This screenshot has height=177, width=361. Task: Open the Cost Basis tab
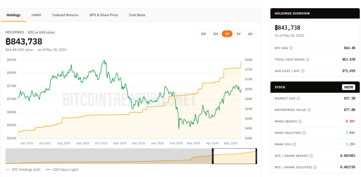137,15
